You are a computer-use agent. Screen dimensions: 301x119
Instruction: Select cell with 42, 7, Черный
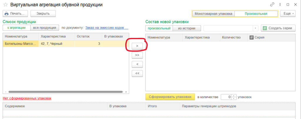(x=57, y=44)
